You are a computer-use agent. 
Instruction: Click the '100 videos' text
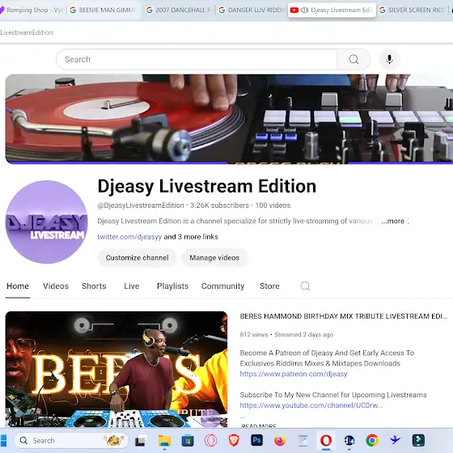click(273, 205)
